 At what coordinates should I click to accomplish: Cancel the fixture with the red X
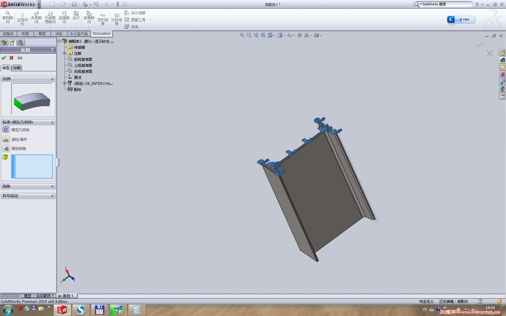pyautogui.click(x=11, y=57)
